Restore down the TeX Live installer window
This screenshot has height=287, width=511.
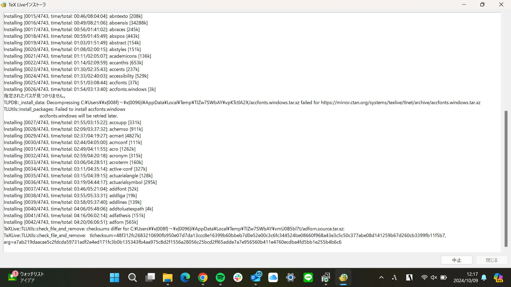point(482,5)
